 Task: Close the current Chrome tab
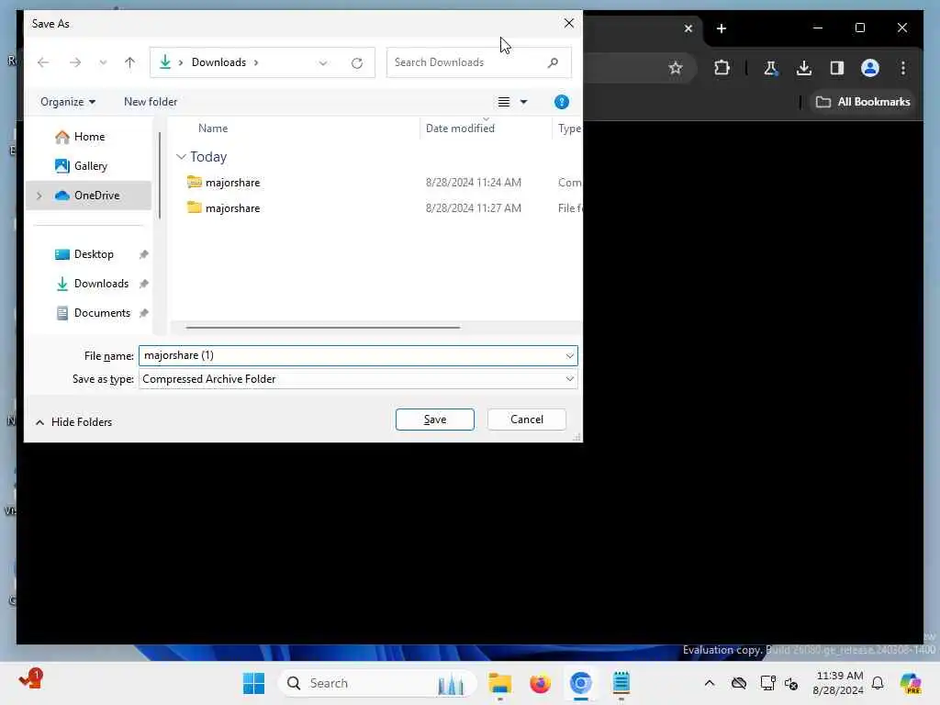688,28
